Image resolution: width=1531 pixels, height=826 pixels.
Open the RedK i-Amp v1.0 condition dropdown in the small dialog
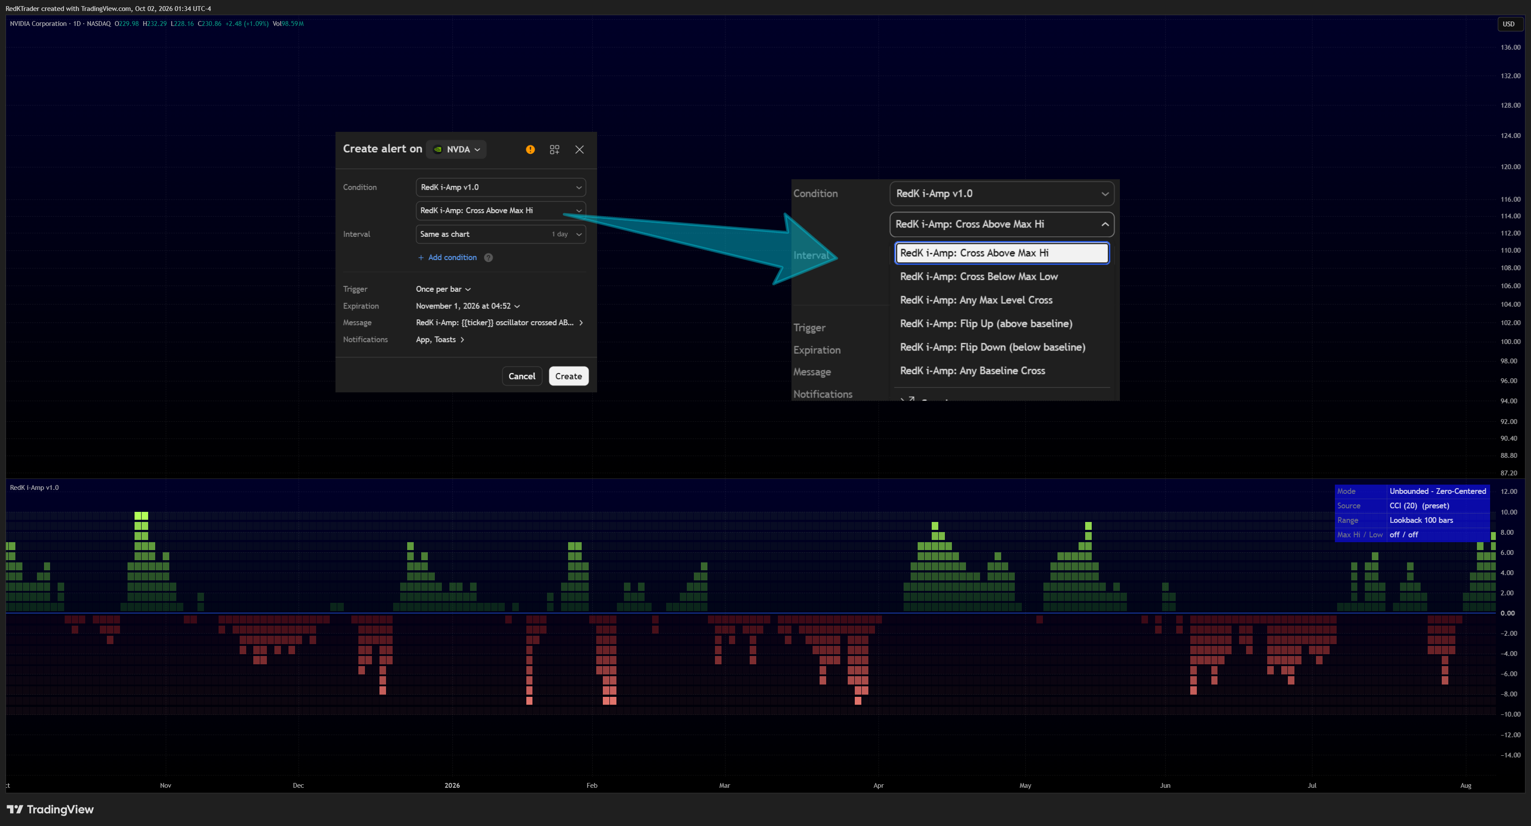[x=501, y=187]
